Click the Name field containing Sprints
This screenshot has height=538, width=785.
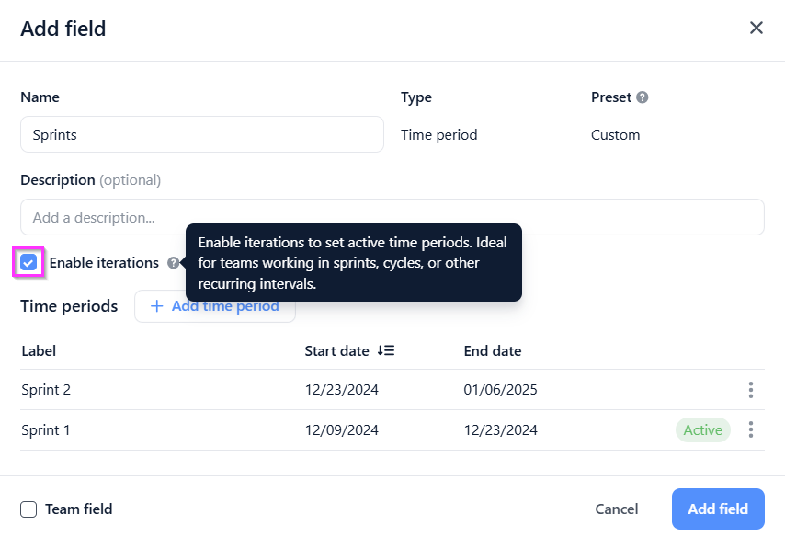(x=202, y=134)
